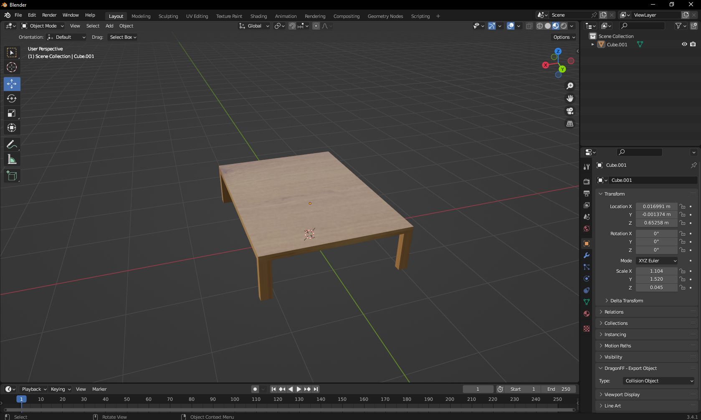Switch to the Shading workspace tab
701x420 pixels.
point(258,16)
